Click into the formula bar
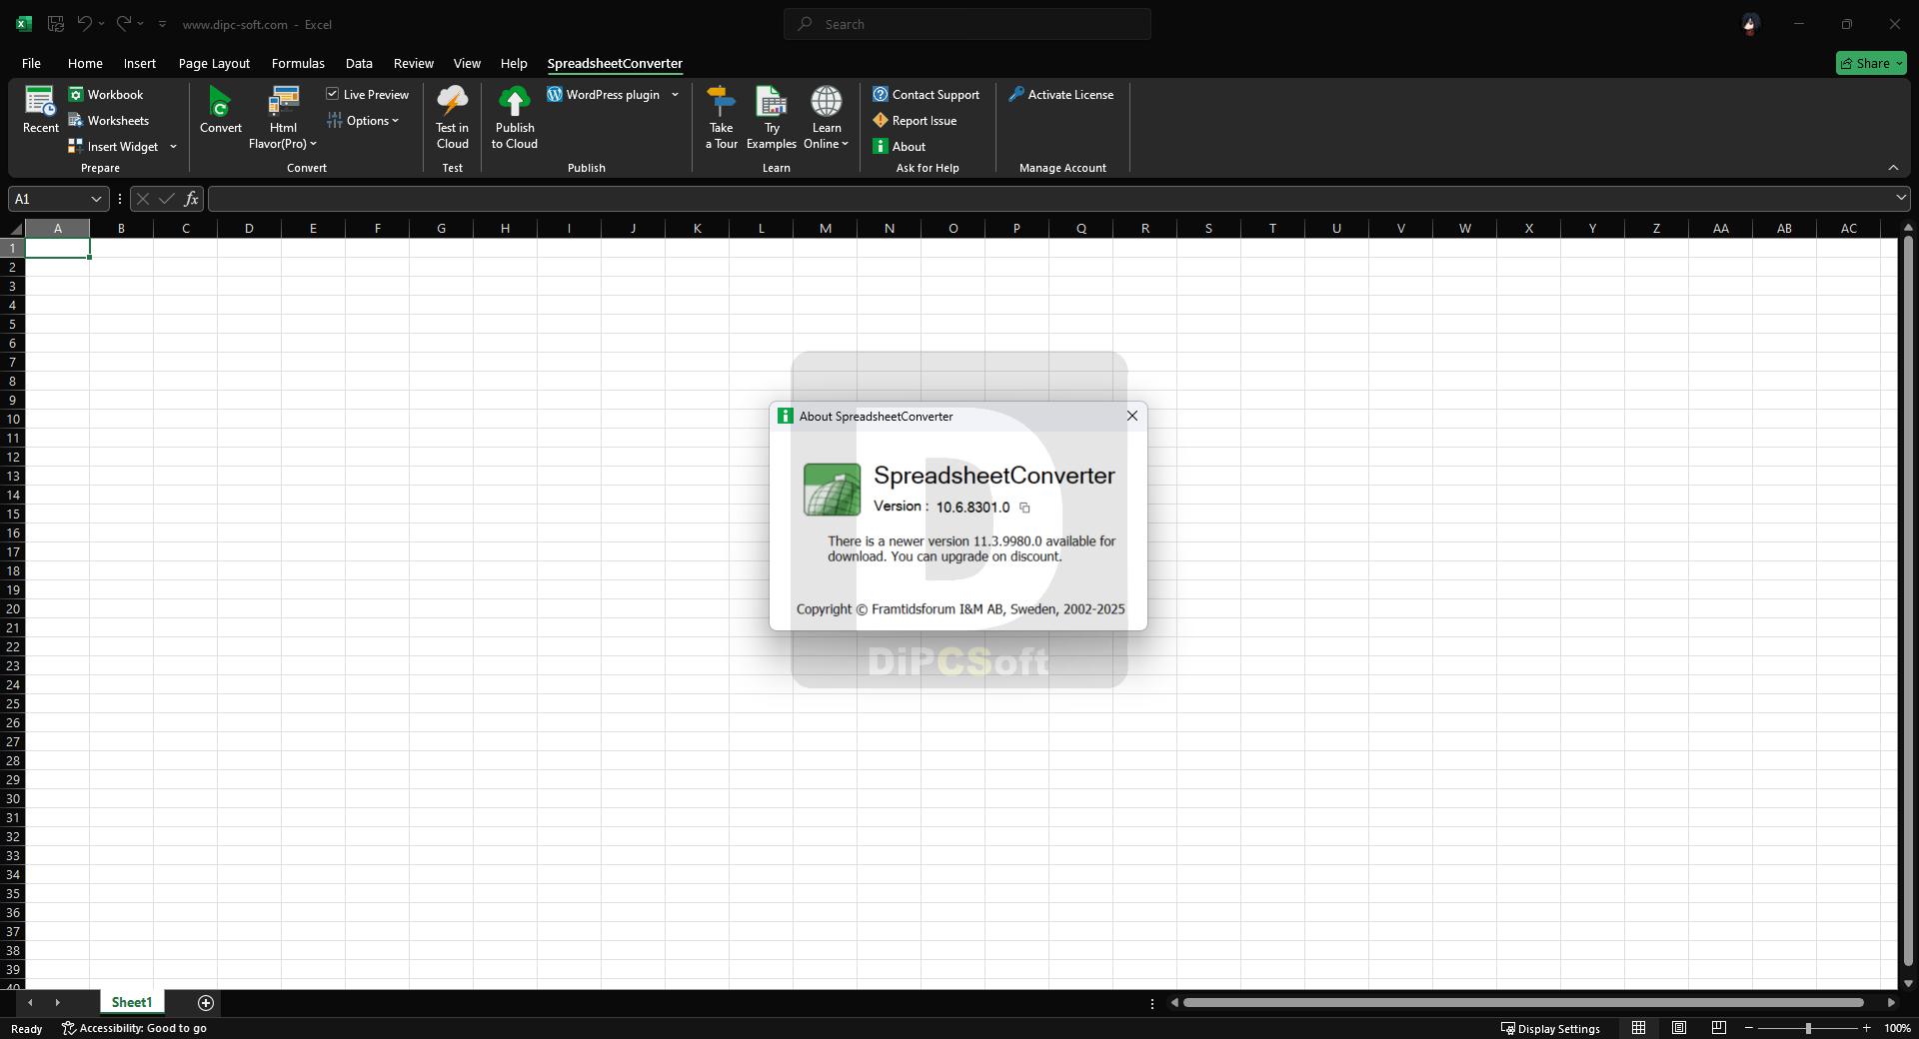This screenshot has width=1919, height=1039. click(1049, 199)
